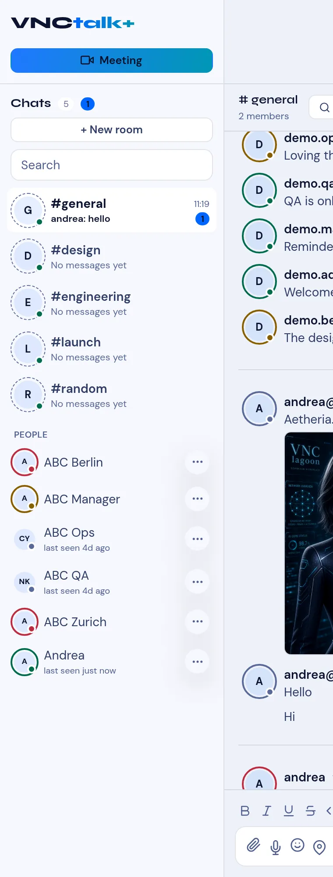This screenshot has width=333, height=877.
Task: Click the G avatar of #general
Action: click(28, 210)
